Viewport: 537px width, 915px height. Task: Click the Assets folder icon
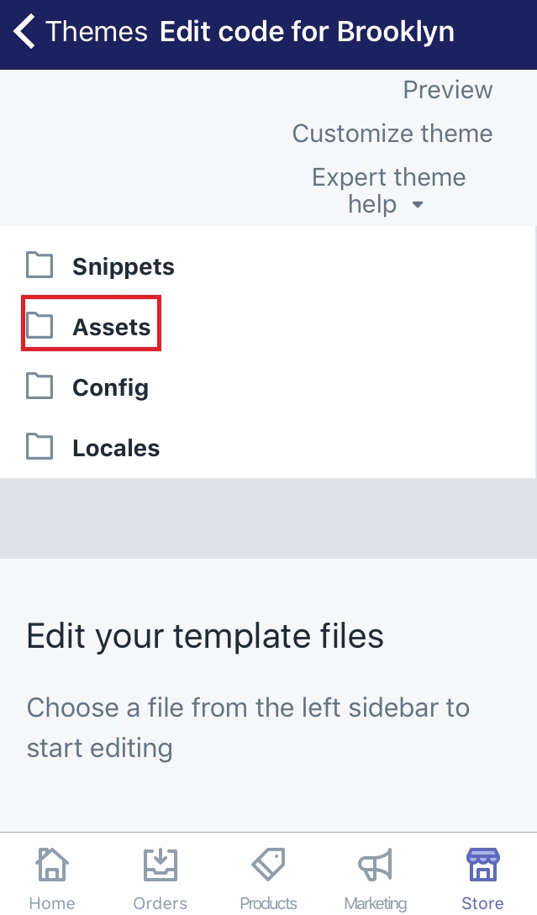click(x=39, y=326)
